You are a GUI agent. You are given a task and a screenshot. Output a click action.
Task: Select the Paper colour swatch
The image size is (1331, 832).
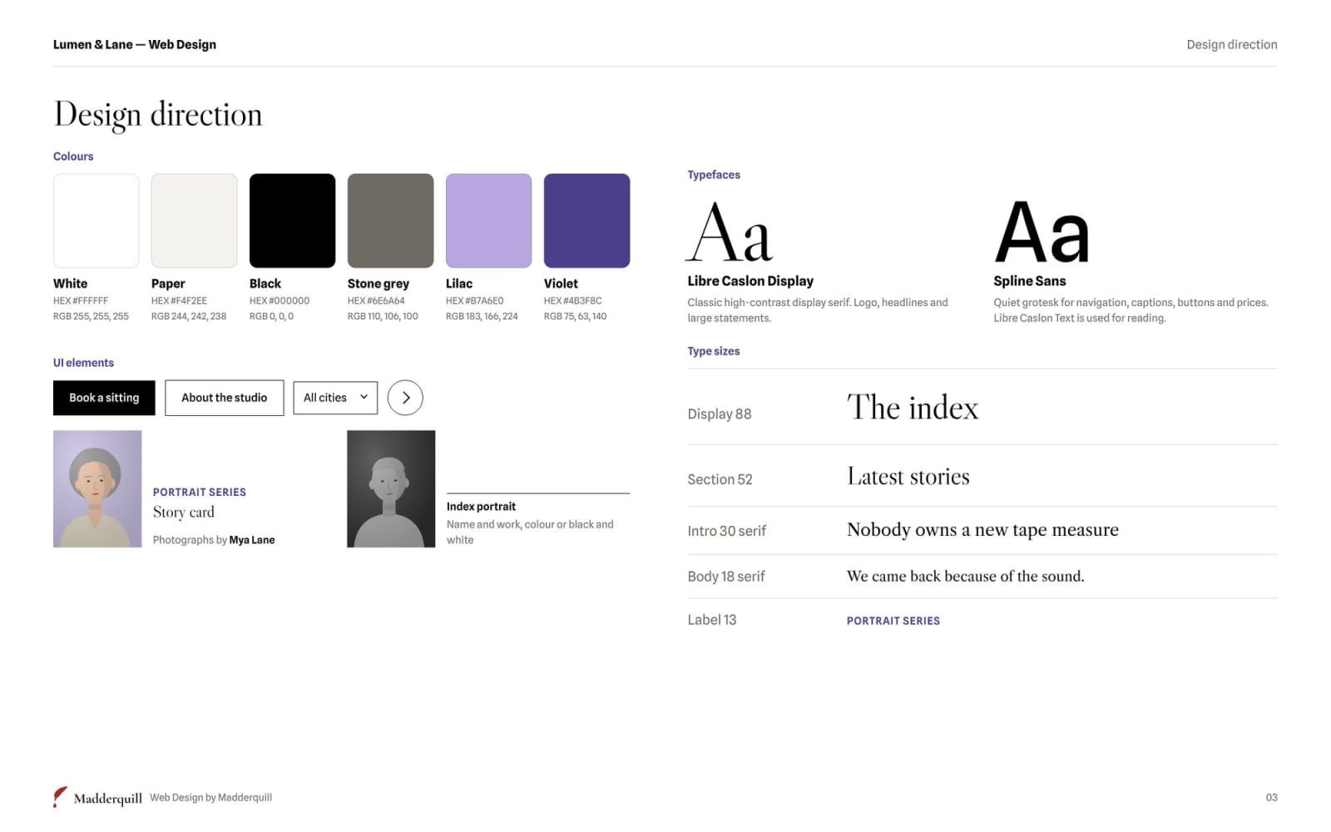tap(195, 220)
